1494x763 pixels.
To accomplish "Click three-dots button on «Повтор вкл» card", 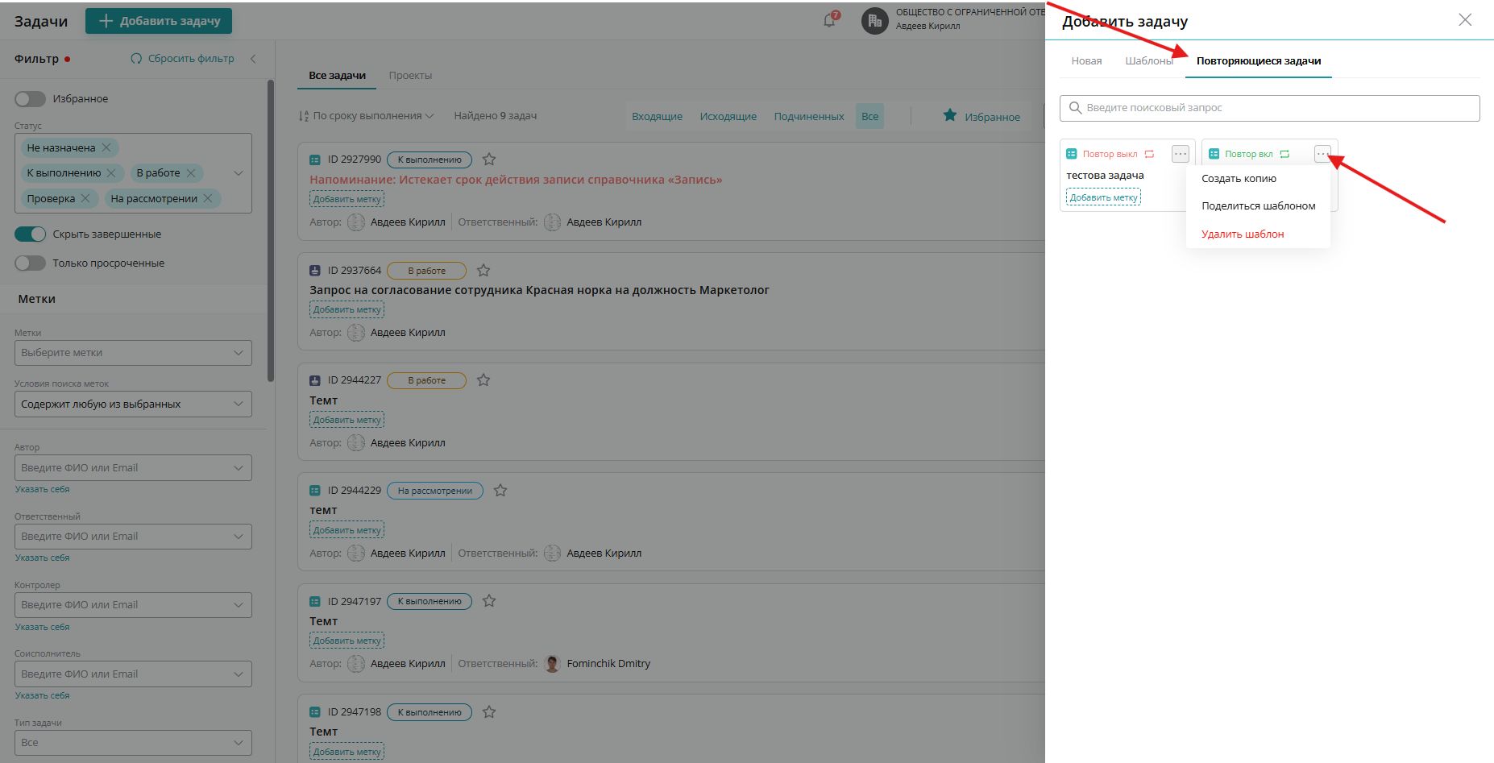I will click(1322, 154).
